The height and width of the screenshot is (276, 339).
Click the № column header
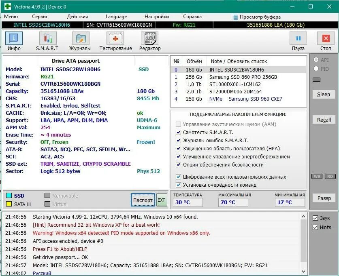[x=177, y=61]
